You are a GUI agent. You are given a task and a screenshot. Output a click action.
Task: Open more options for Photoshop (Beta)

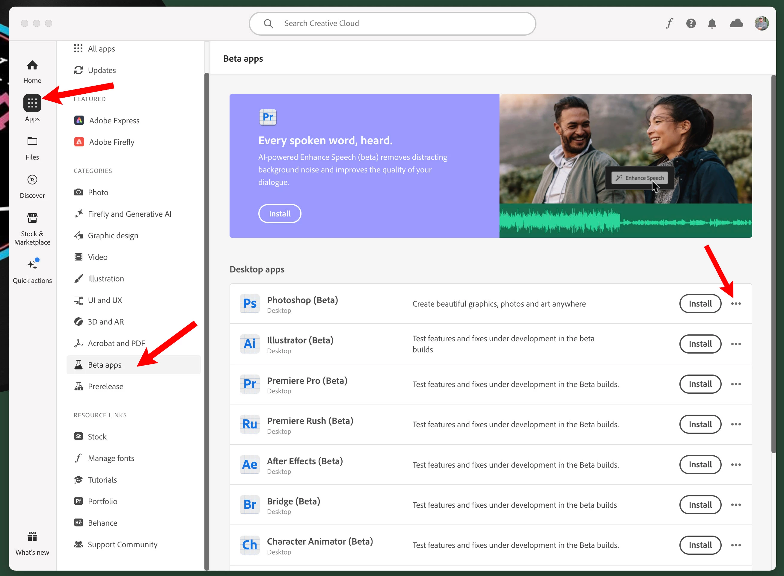[x=736, y=304]
